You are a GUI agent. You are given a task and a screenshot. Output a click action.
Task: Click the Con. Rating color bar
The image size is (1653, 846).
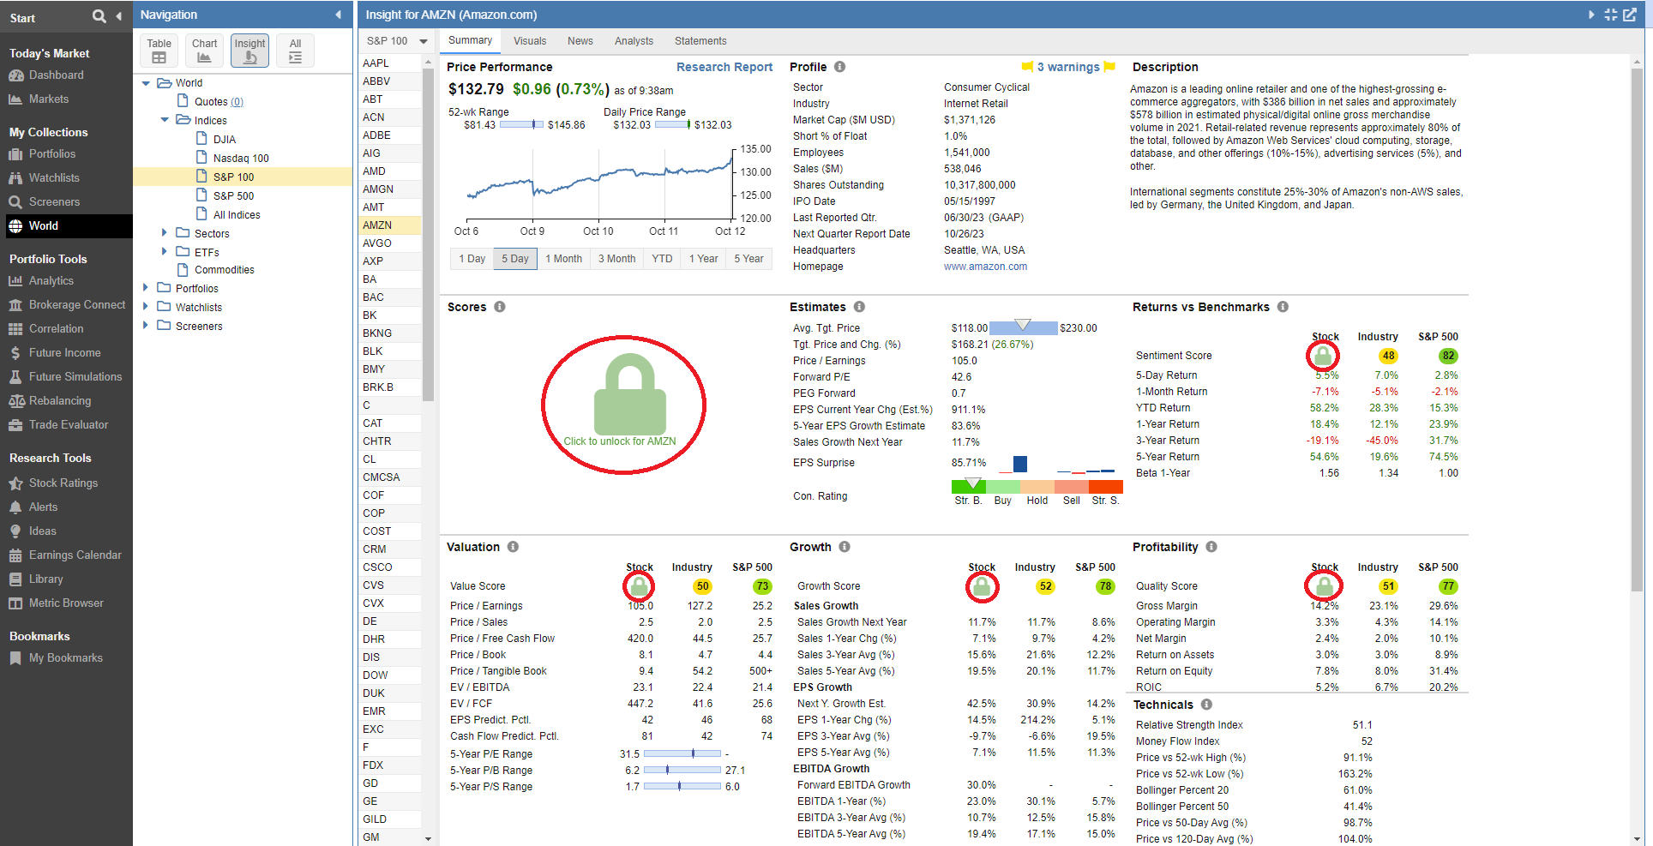1037,487
